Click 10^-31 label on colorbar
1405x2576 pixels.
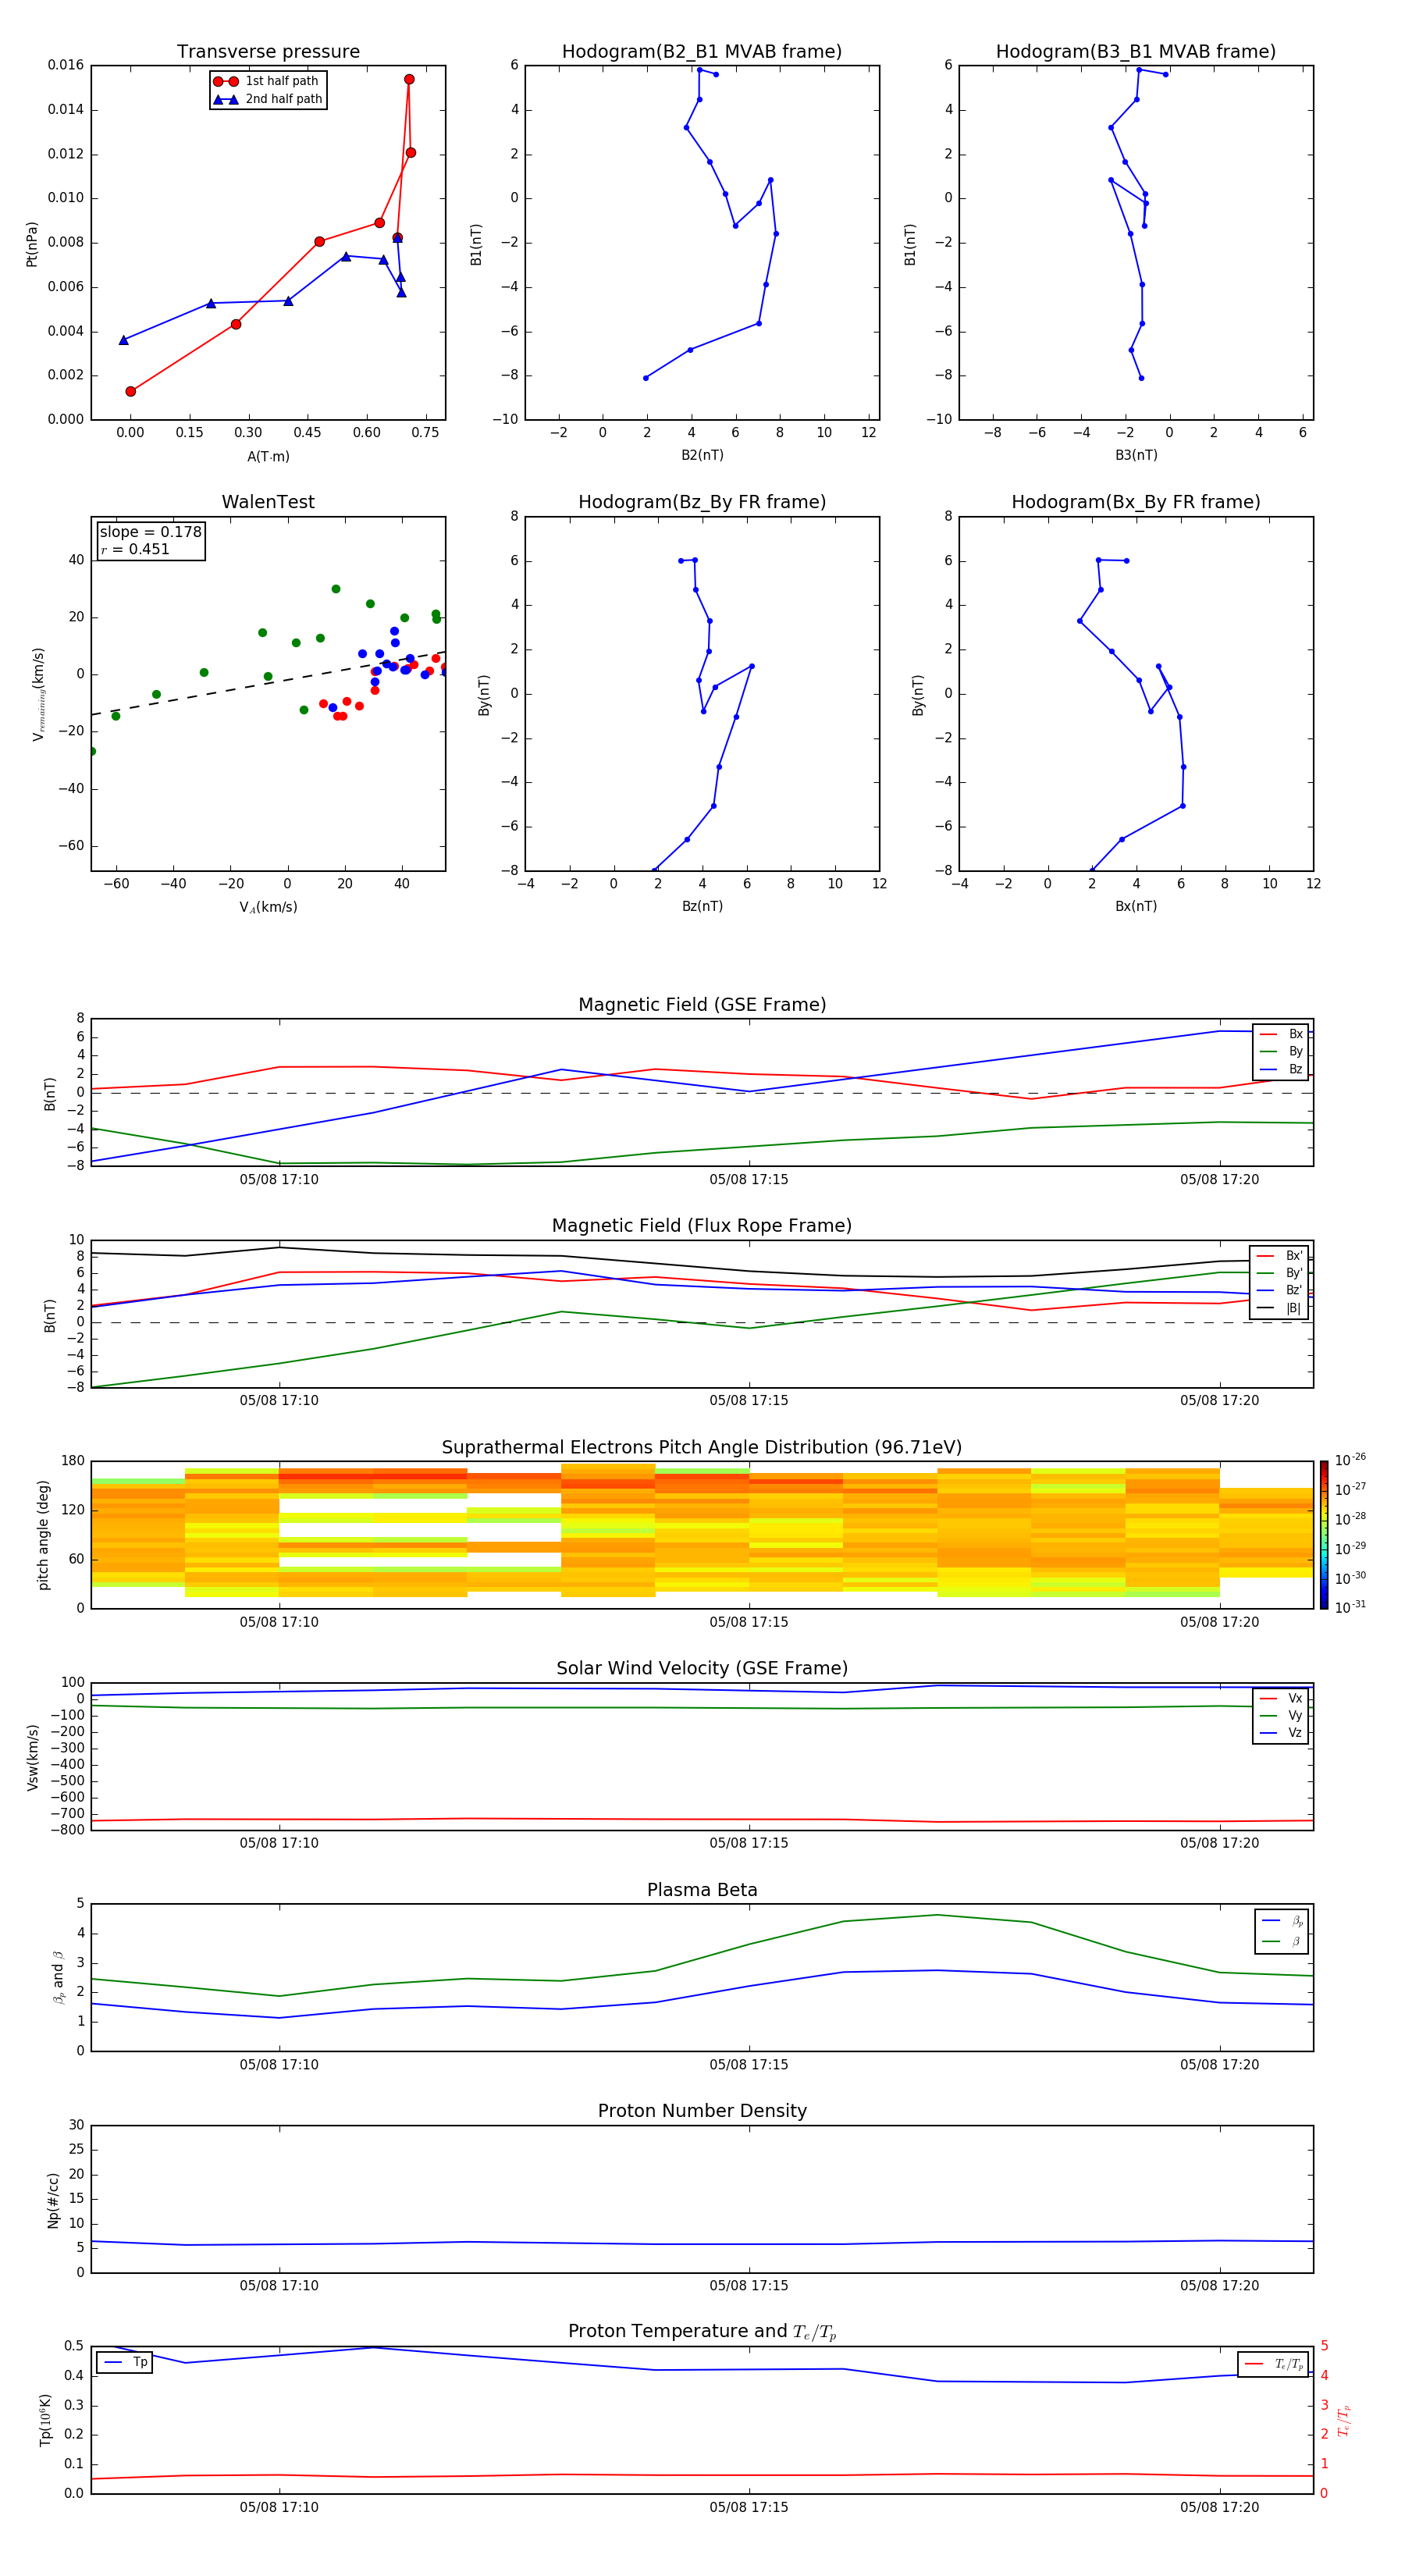(x=1349, y=1607)
